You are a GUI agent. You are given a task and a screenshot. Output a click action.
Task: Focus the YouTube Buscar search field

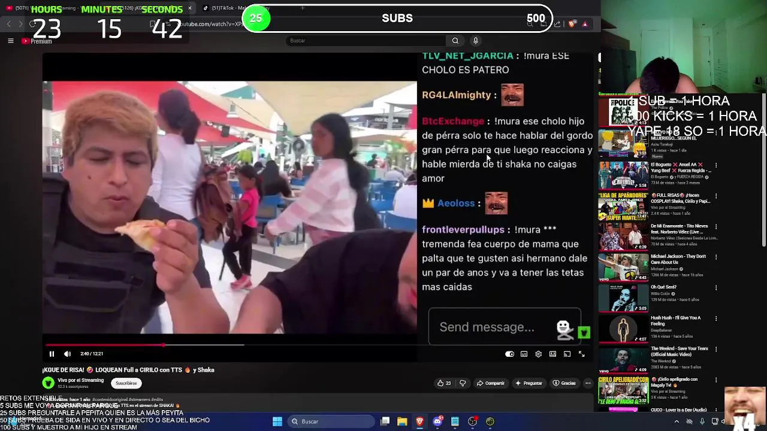pyautogui.click(x=366, y=41)
